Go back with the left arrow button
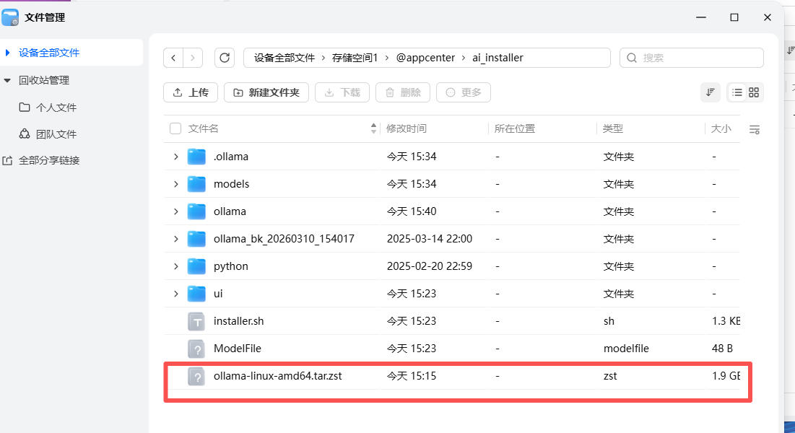The image size is (795, 433). coord(173,58)
